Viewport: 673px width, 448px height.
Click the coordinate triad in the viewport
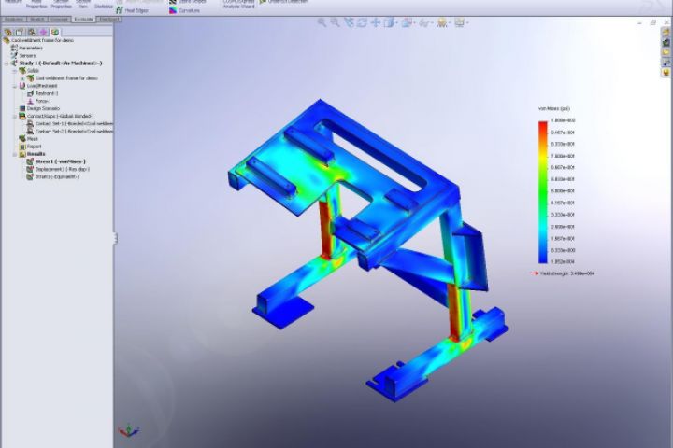(128, 430)
